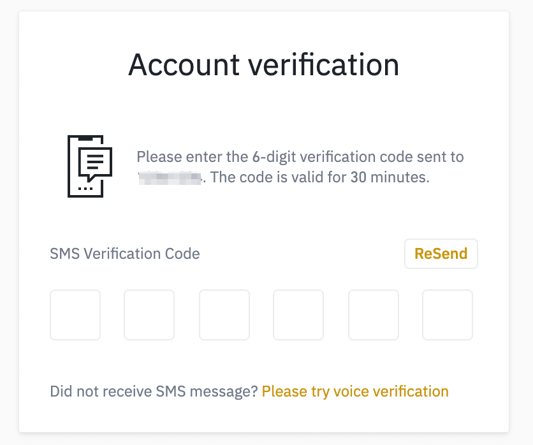This screenshot has height=445, width=533.
Task: Click the word Account in the heading
Action: [x=176, y=65]
